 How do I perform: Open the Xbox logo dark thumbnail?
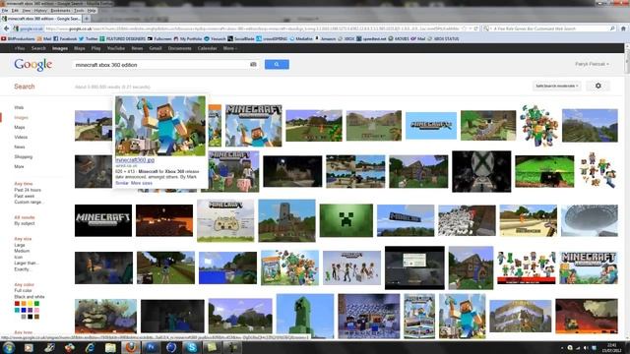[481, 171]
